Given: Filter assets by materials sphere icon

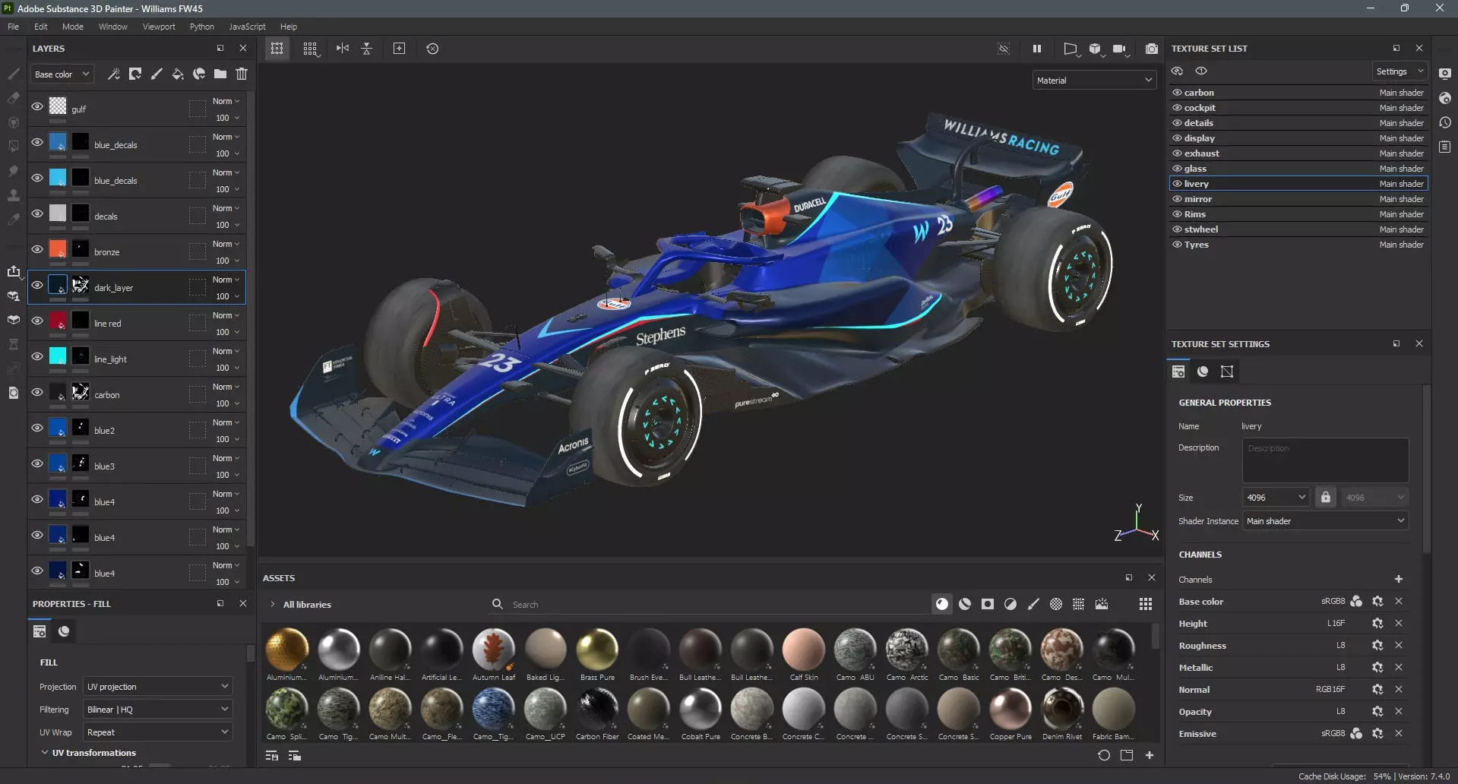Looking at the screenshot, I should [x=942, y=604].
